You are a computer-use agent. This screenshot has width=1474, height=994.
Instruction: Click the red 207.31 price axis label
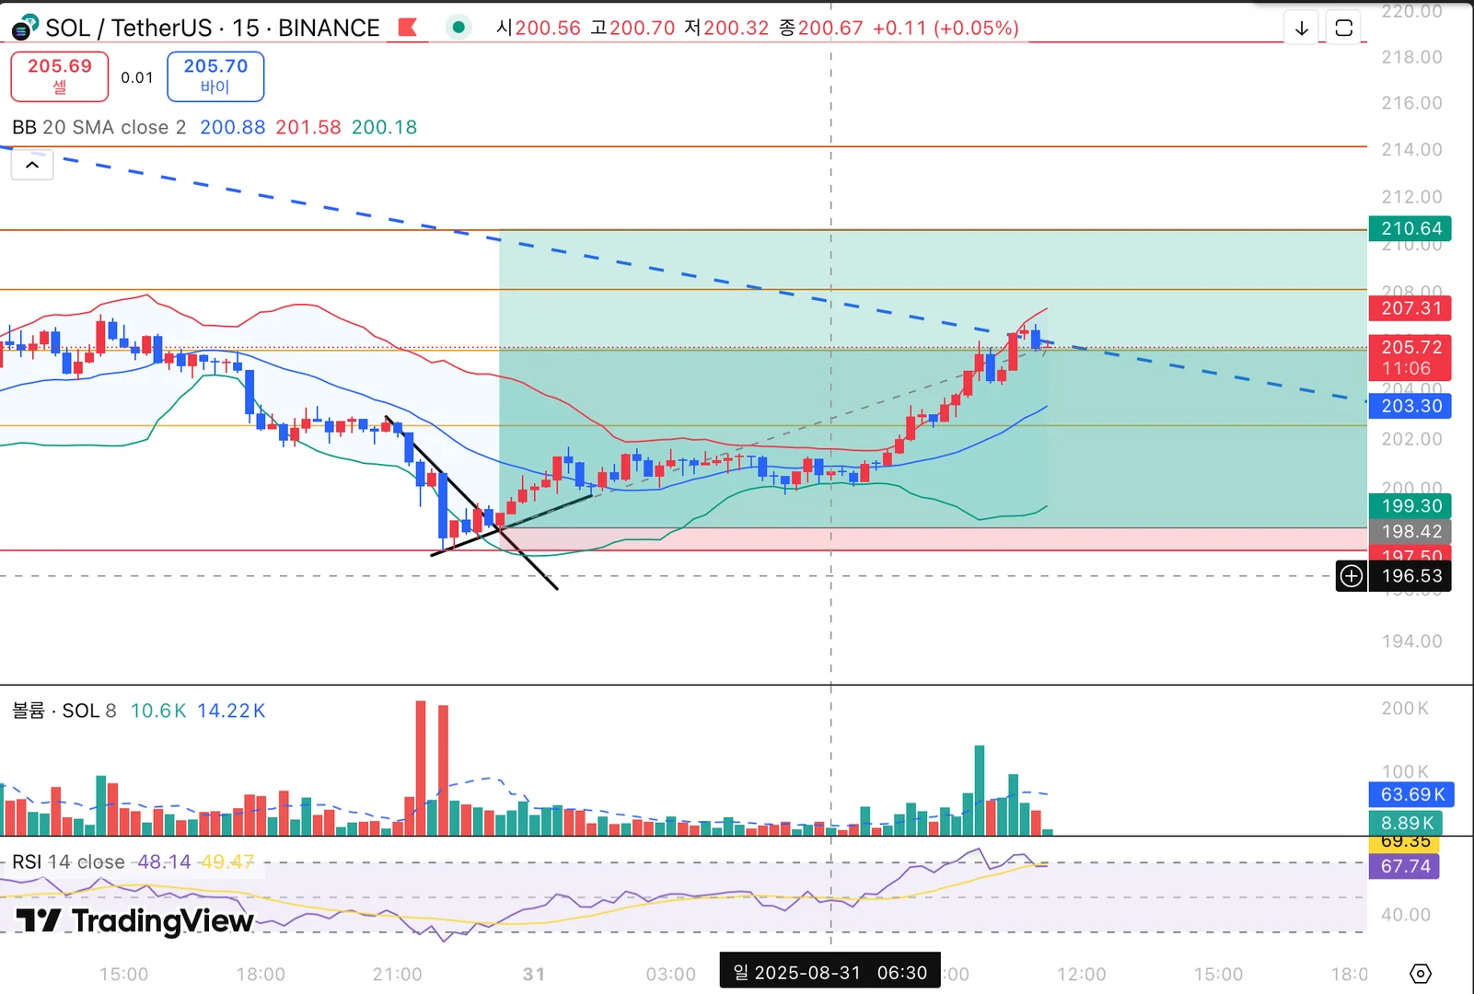1410,308
